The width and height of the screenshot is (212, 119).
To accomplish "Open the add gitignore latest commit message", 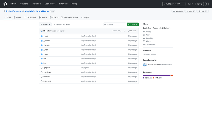I will 61,31.
